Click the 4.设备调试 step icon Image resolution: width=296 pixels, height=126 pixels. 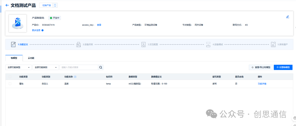(208, 45)
